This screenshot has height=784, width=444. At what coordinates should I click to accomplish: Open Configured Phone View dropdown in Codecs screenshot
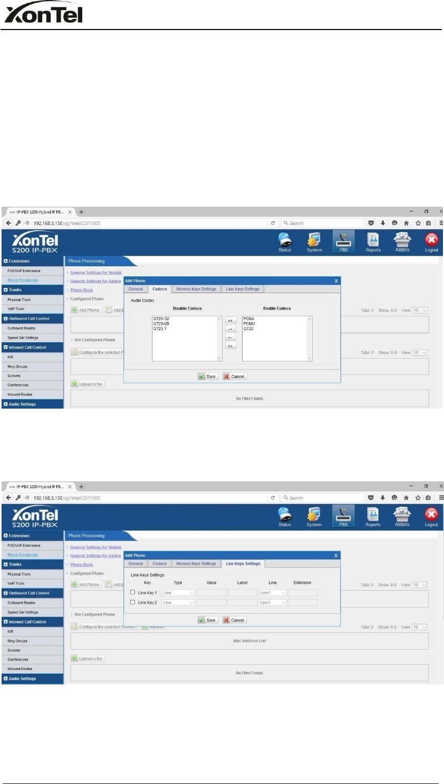pyautogui.click(x=420, y=311)
